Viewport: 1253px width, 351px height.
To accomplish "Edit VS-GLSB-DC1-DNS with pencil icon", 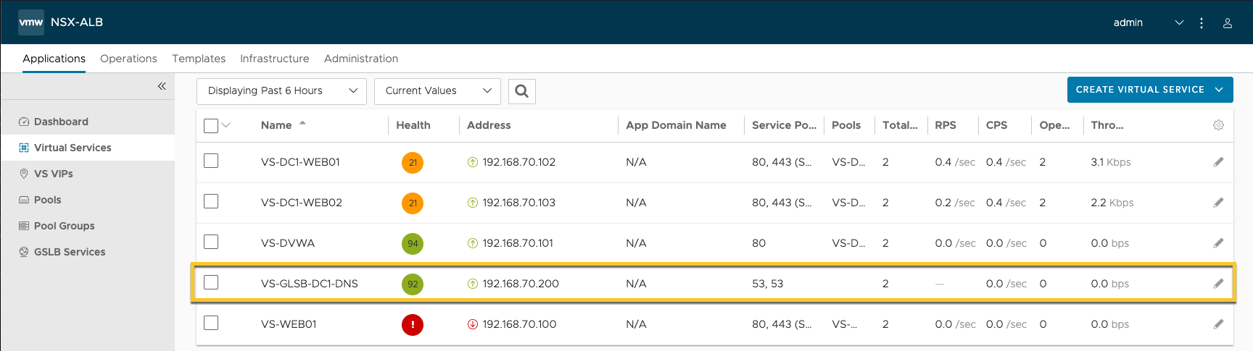I will pyautogui.click(x=1218, y=284).
